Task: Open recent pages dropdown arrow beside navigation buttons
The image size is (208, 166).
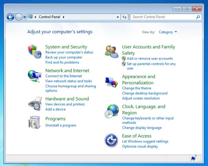Action: [x=25, y=17]
